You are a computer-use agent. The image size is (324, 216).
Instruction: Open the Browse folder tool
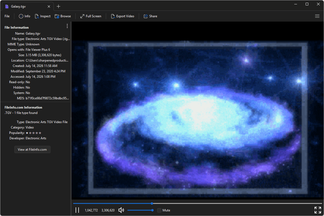63,16
